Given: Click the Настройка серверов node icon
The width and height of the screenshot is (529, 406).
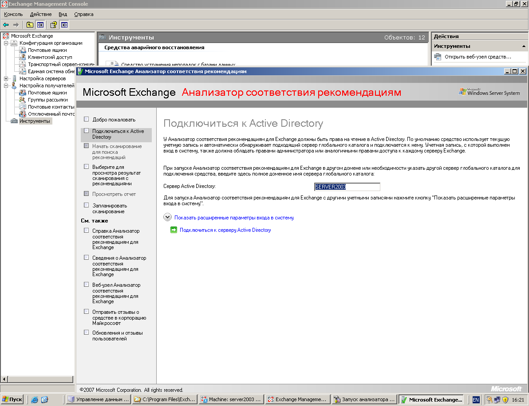Looking at the screenshot, I should 14,78.
